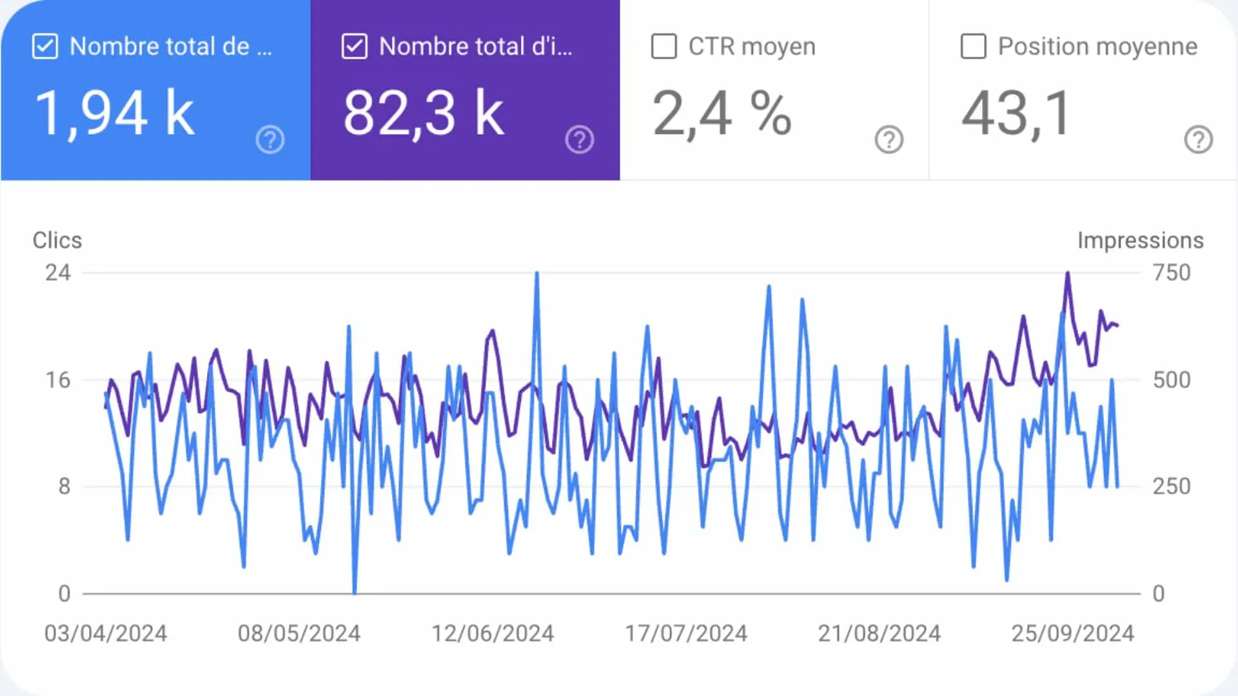Click the 17/07/2024 date axis label

pyautogui.click(x=686, y=633)
